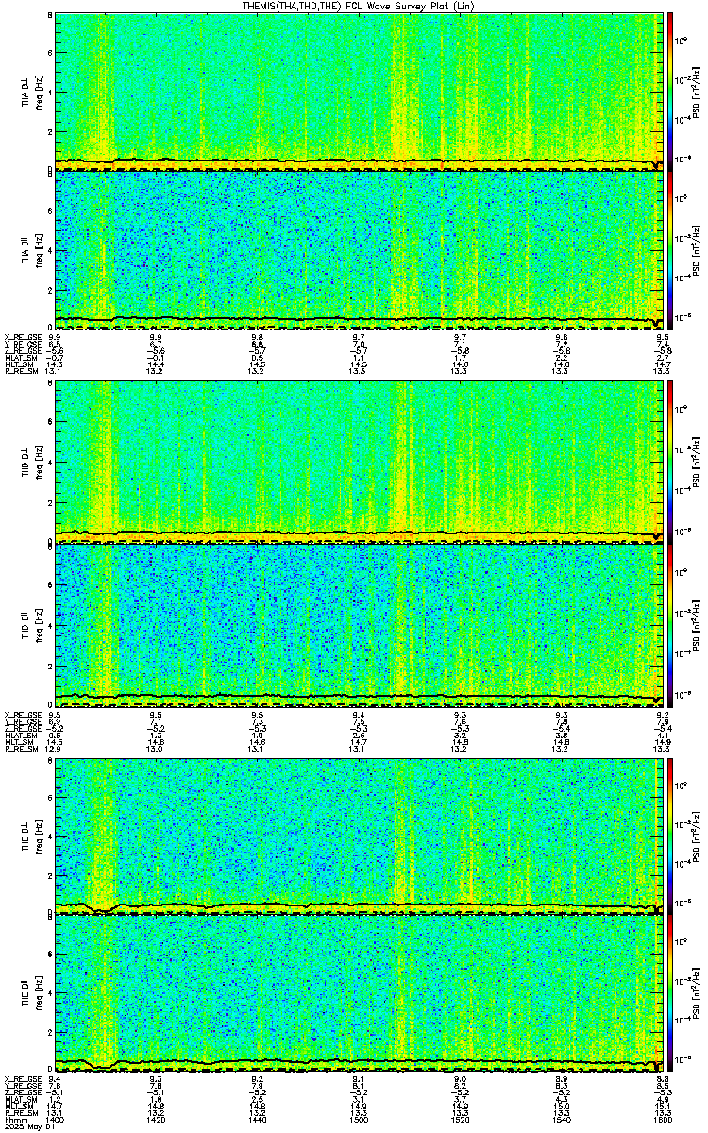
Task: Click the color bar beside THA B-parallel panel
Action: (x=670, y=249)
